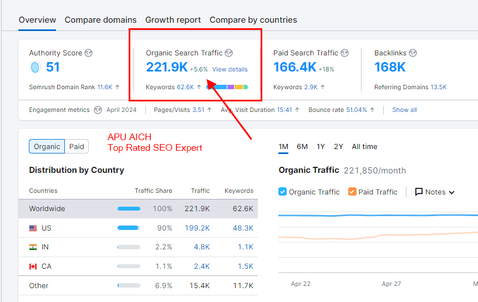The width and height of the screenshot is (478, 302).
Task: Open the Compare domains tab
Action: pyautogui.click(x=100, y=20)
